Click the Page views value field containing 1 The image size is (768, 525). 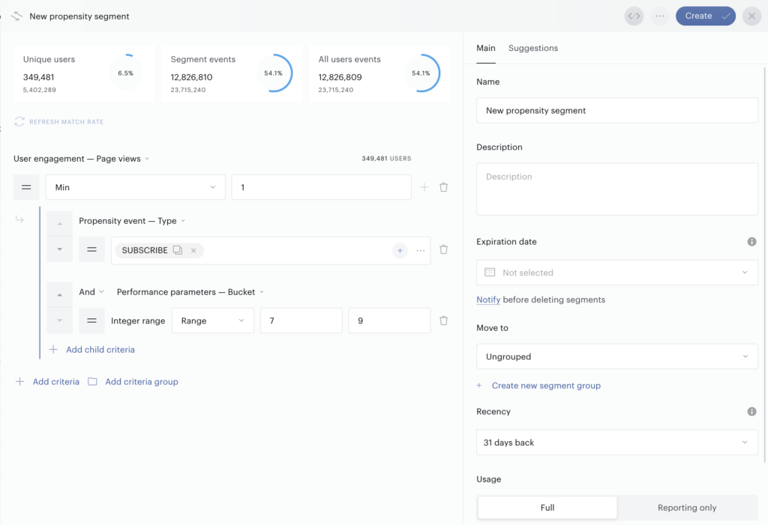click(x=321, y=187)
